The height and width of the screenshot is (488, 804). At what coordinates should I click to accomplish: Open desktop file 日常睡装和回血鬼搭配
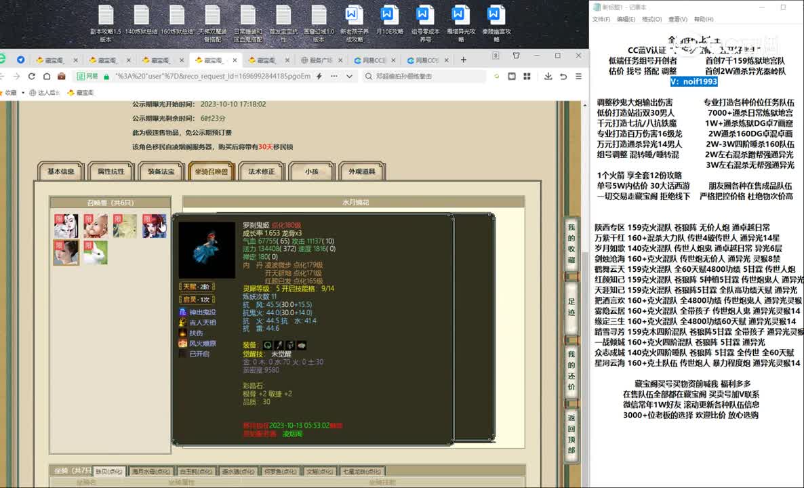247,24
